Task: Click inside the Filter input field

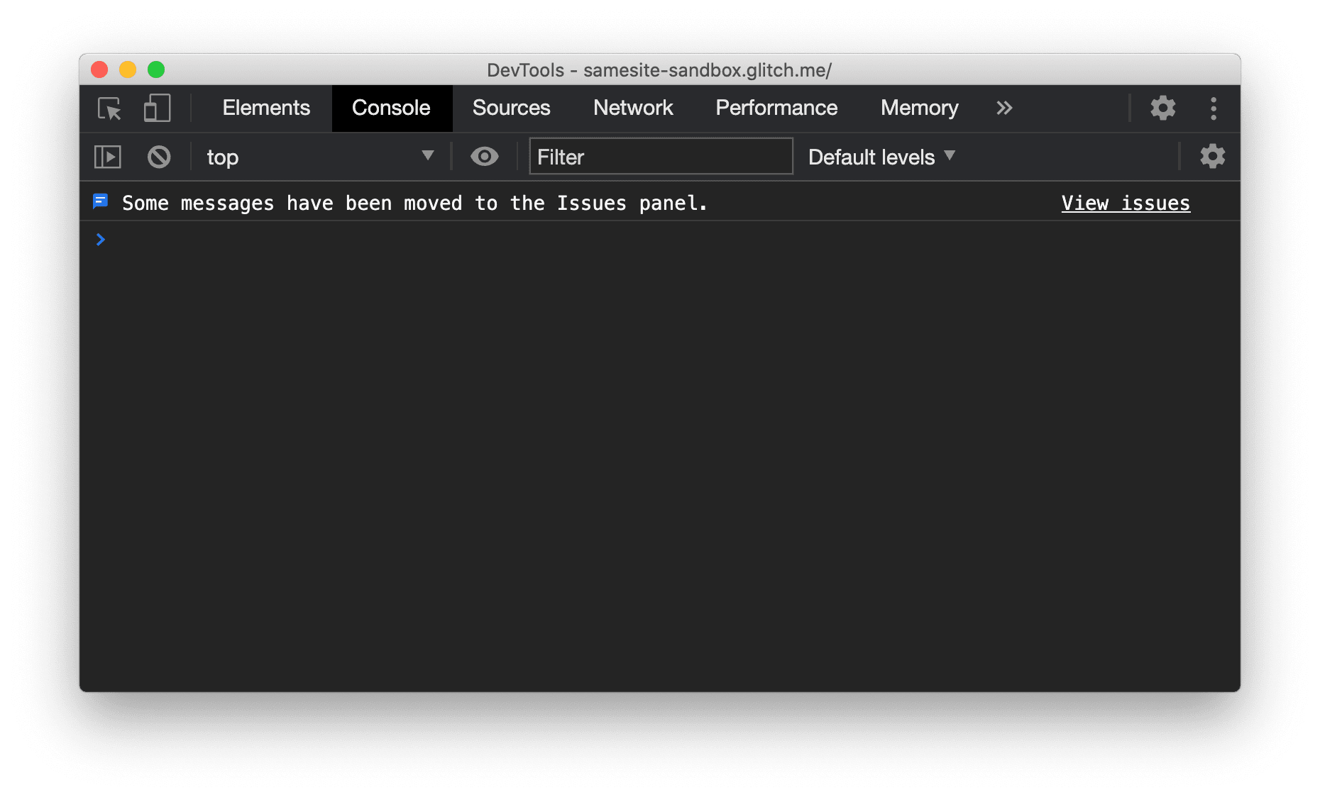Action: [x=660, y=157]
